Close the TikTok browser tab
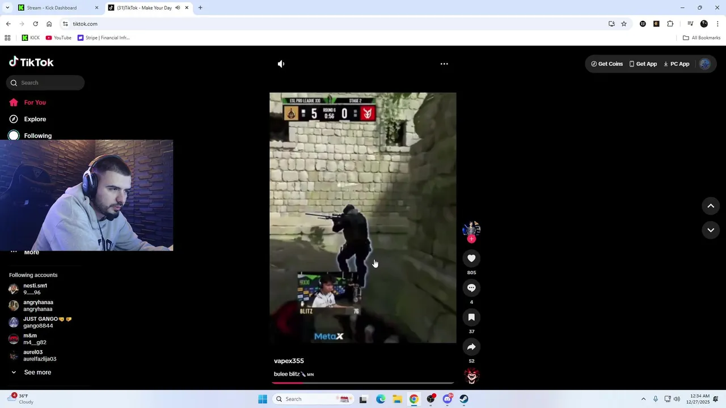 pos(187,8)
